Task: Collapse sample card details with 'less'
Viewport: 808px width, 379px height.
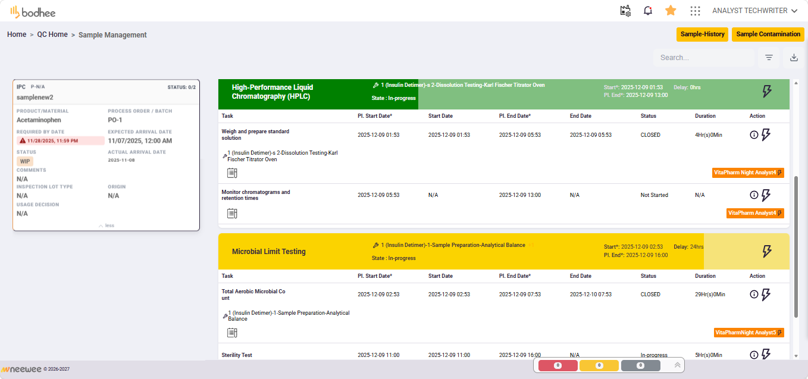Action: (107, 225)
